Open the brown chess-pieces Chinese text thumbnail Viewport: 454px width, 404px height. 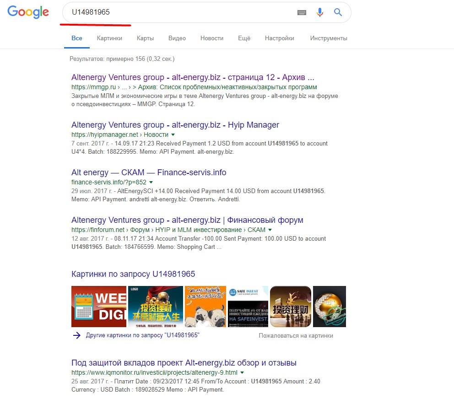(x=291, y=307)
